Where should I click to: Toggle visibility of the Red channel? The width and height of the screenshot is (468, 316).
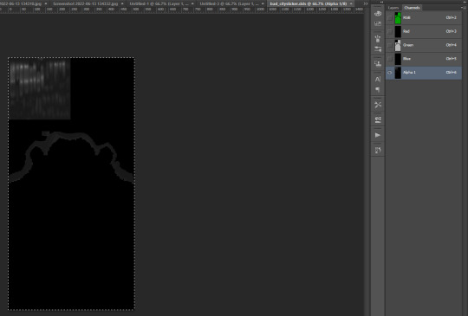point(390,31)
